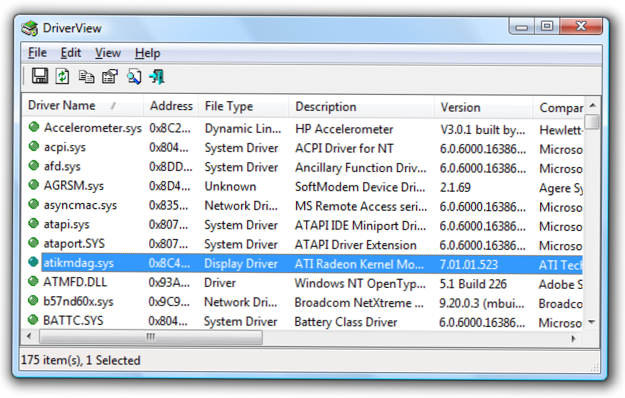The height and width of the screenshot is (398, 625).
Task: Open the View menu
Action: click(x=108, y=53)
